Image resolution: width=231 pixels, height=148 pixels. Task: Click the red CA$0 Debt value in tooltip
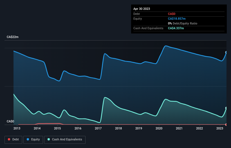click(172, 14)
